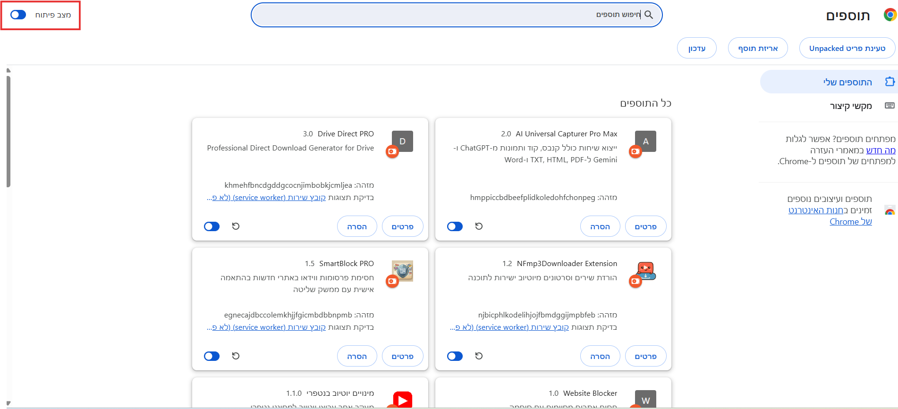Click the puzzle-piece icon for My extensions

pyautogui.click(x=890, y=82)
